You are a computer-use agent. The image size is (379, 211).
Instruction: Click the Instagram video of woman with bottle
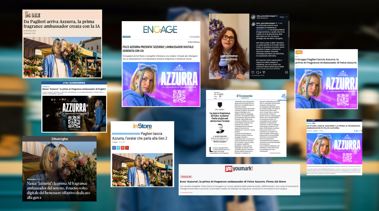(x=229, y=46)
